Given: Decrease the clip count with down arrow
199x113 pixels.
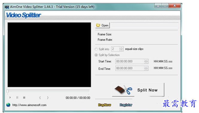Looking at the screenshot, I should click(x=121, y=50).
